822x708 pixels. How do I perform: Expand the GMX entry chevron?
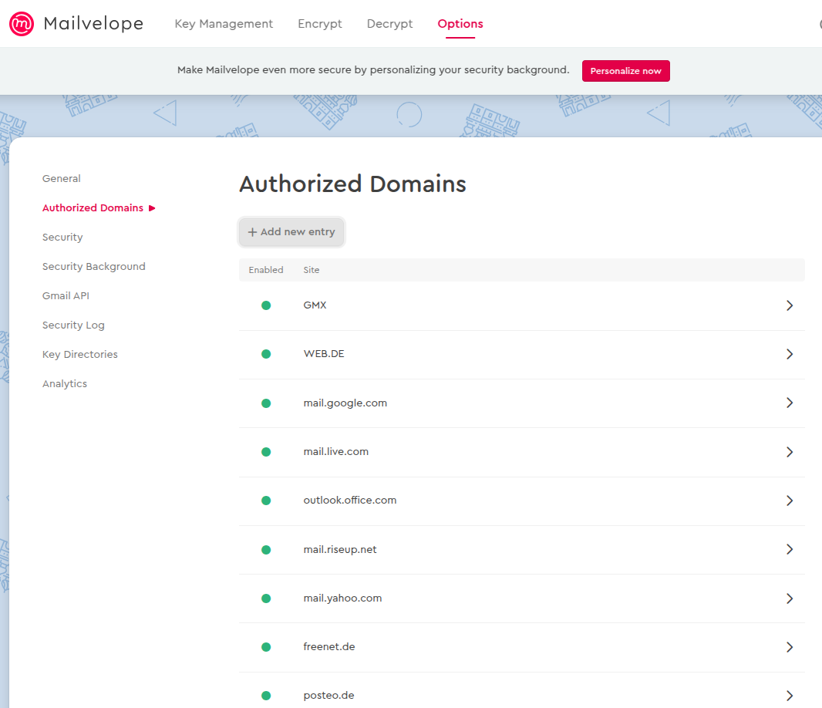[x=789, y=305]
